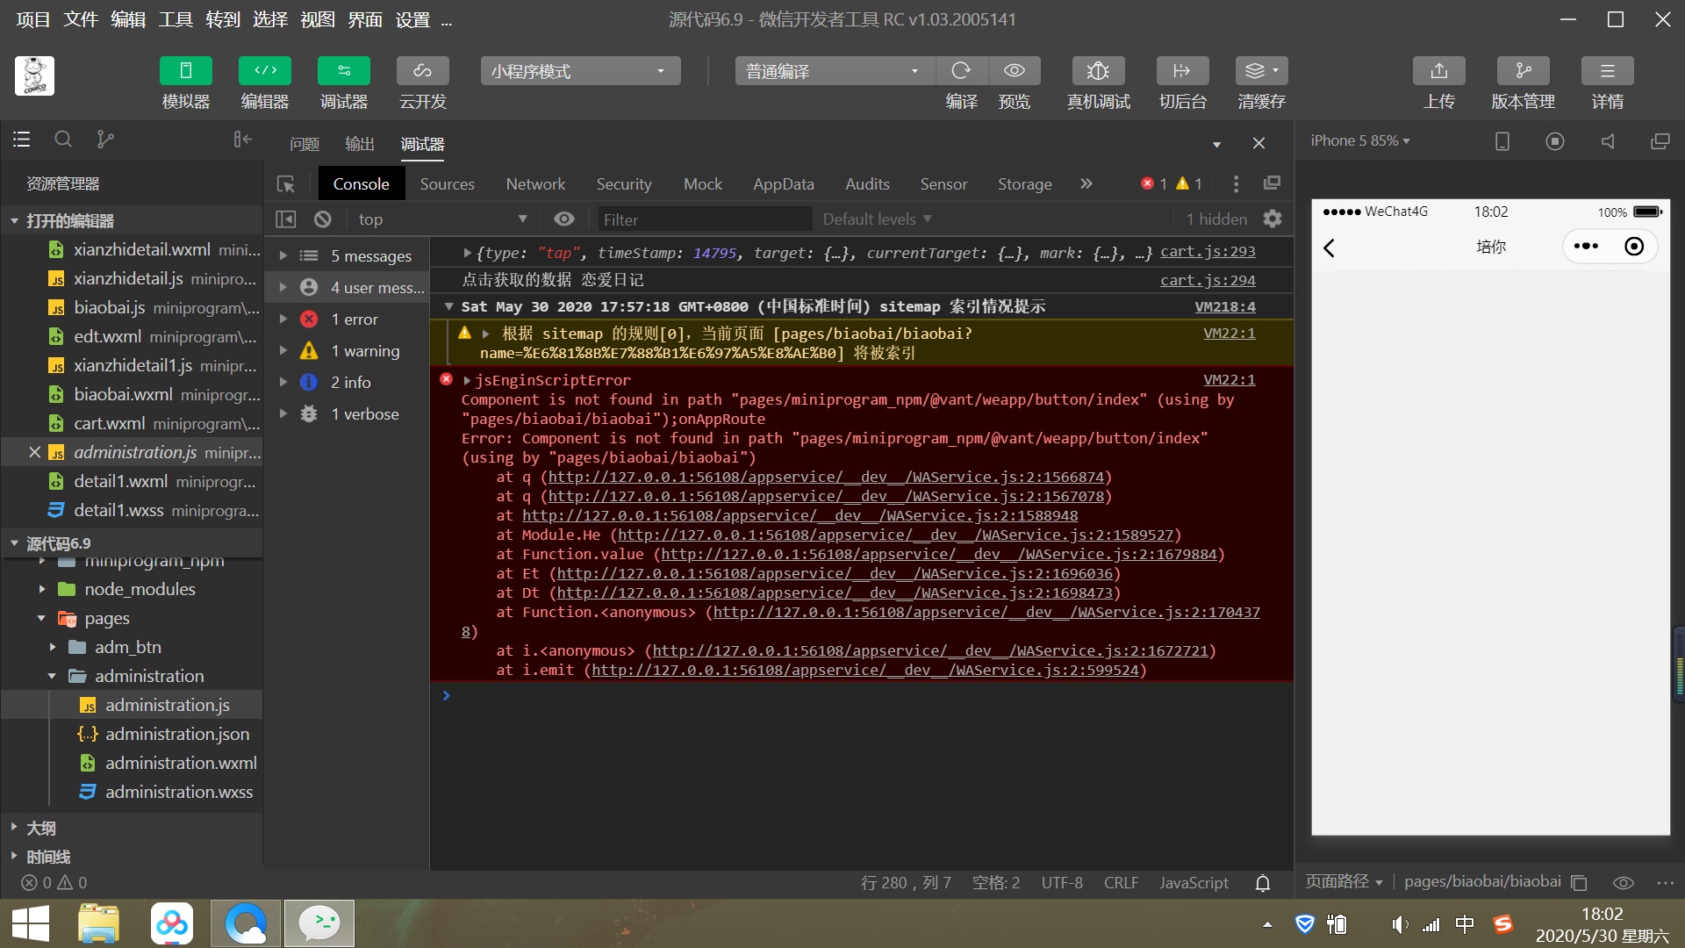The image size is (1685, 948).
Task: Open the cloud development (云开发) icon
Action: (422, 71)
